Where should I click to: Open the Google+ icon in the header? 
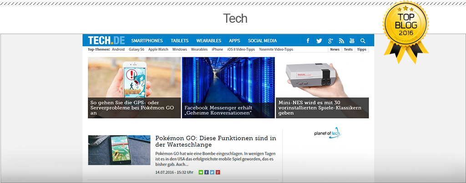pyautogui.click(x=330, y=40)
